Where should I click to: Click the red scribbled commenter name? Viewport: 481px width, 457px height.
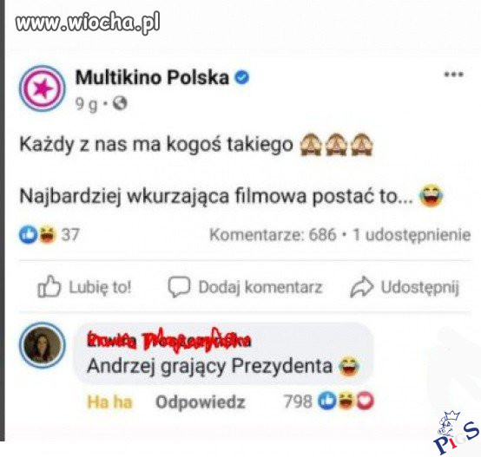[169, 339]
